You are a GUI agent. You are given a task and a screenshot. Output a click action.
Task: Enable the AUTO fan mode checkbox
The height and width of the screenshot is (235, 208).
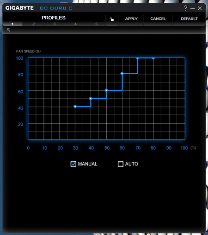click(121, 164)
